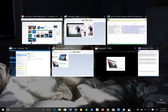Click the Google Drive tray icon

(x=138, y=110)
